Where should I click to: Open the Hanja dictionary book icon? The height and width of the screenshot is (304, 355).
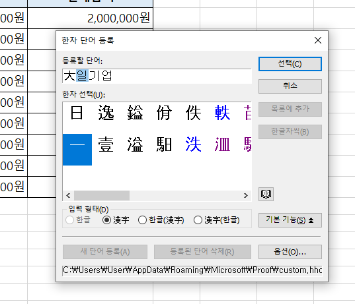(266, 195)
